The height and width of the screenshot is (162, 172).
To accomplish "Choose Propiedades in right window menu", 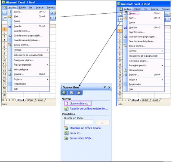I will tap(135, 84).
